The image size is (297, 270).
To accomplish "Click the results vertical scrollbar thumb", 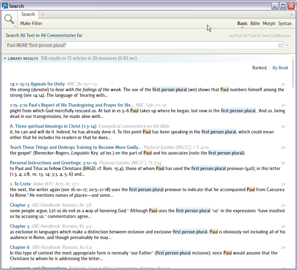I will [293, 73].
